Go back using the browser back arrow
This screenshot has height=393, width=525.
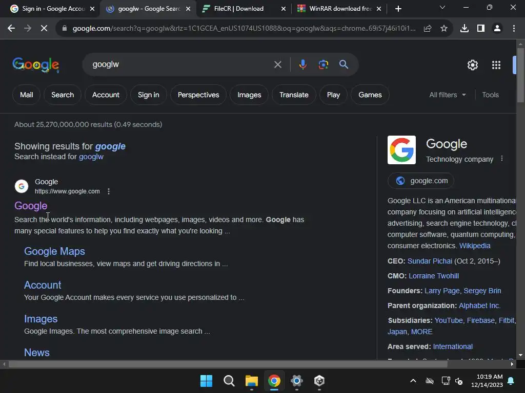point(11,29)
